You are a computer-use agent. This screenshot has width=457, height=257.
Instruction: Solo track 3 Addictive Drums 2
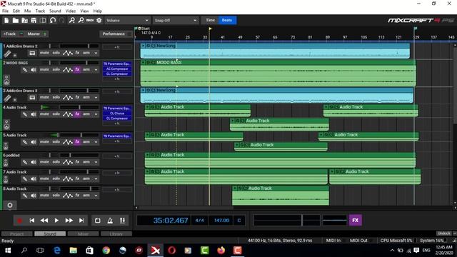pos(56,97)
